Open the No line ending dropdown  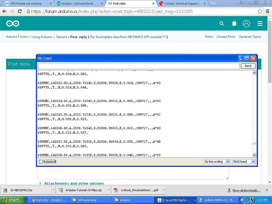(x=217, y=161)
